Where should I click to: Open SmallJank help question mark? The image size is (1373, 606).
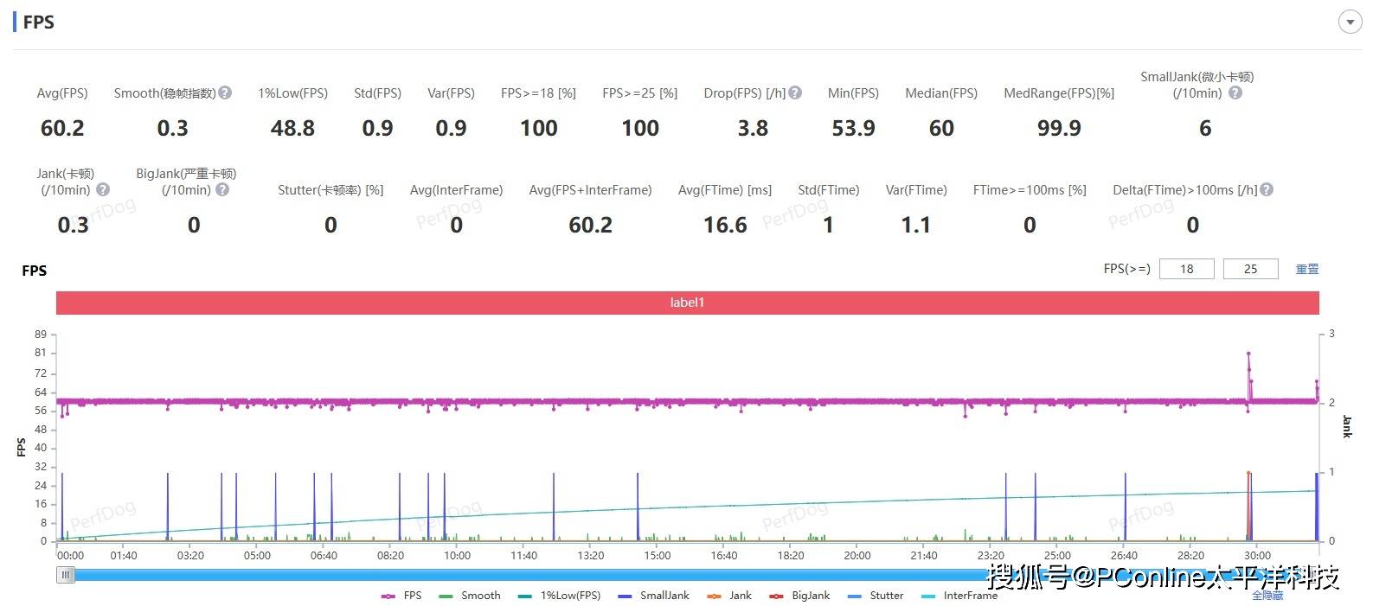pyautogui.click(x=1235, y=92)
